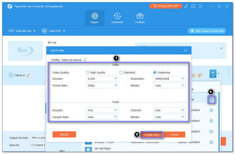235x154 pixels.
Task: Toggle High Speed Conversion
Action: point(207,31)
